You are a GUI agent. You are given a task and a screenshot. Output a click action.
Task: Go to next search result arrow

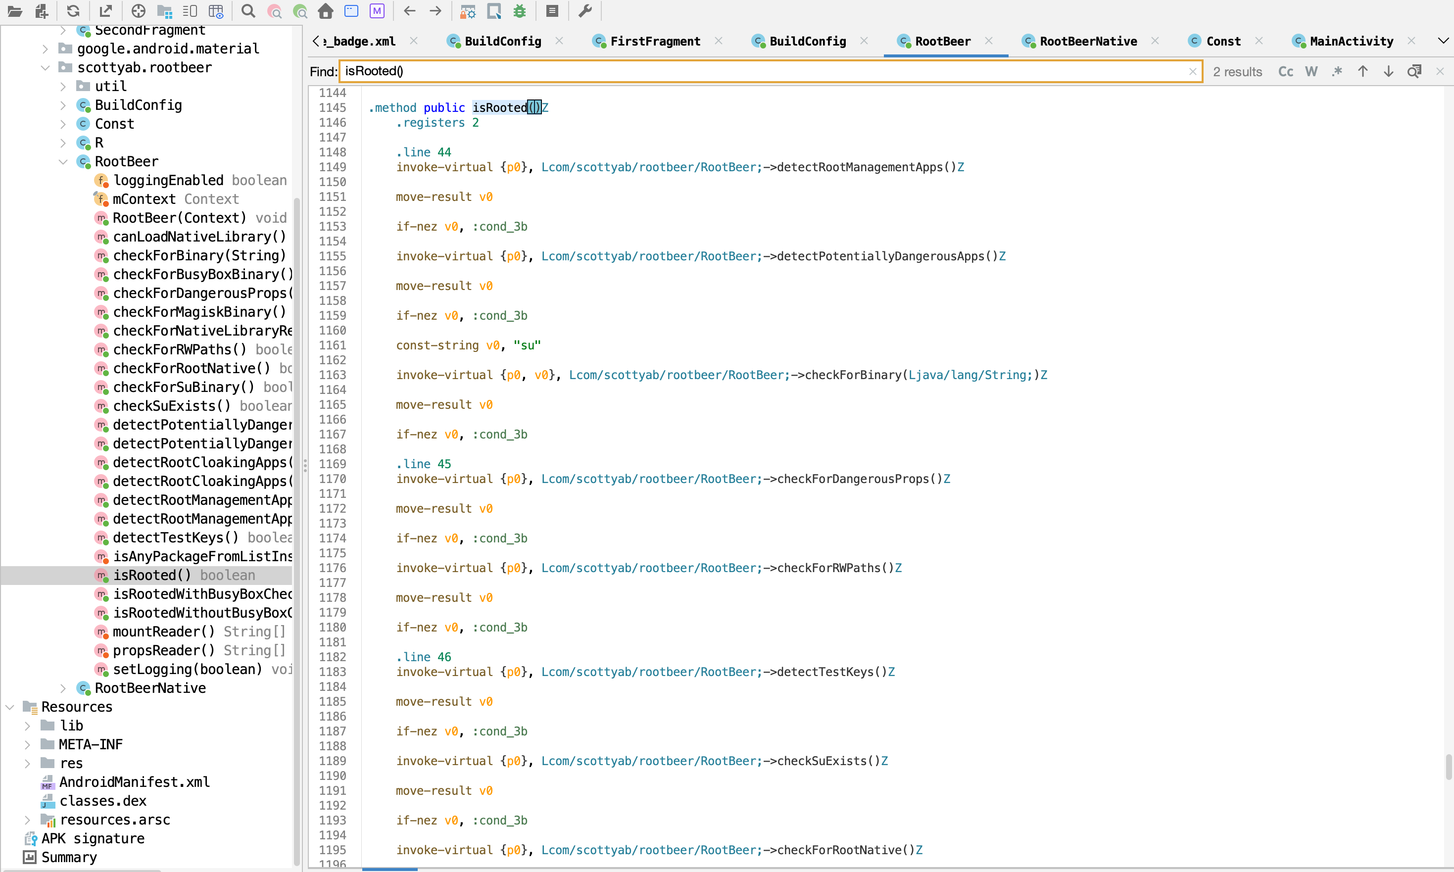click(1388, 72)
